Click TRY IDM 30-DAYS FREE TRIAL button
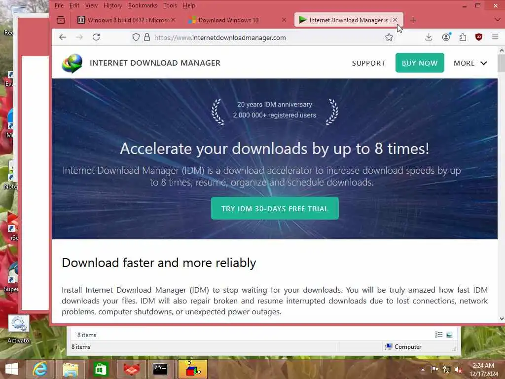This screenshot has width=505, height=379. point(275,209)
